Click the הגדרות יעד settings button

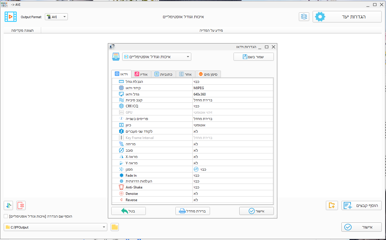tap(347, 17)
